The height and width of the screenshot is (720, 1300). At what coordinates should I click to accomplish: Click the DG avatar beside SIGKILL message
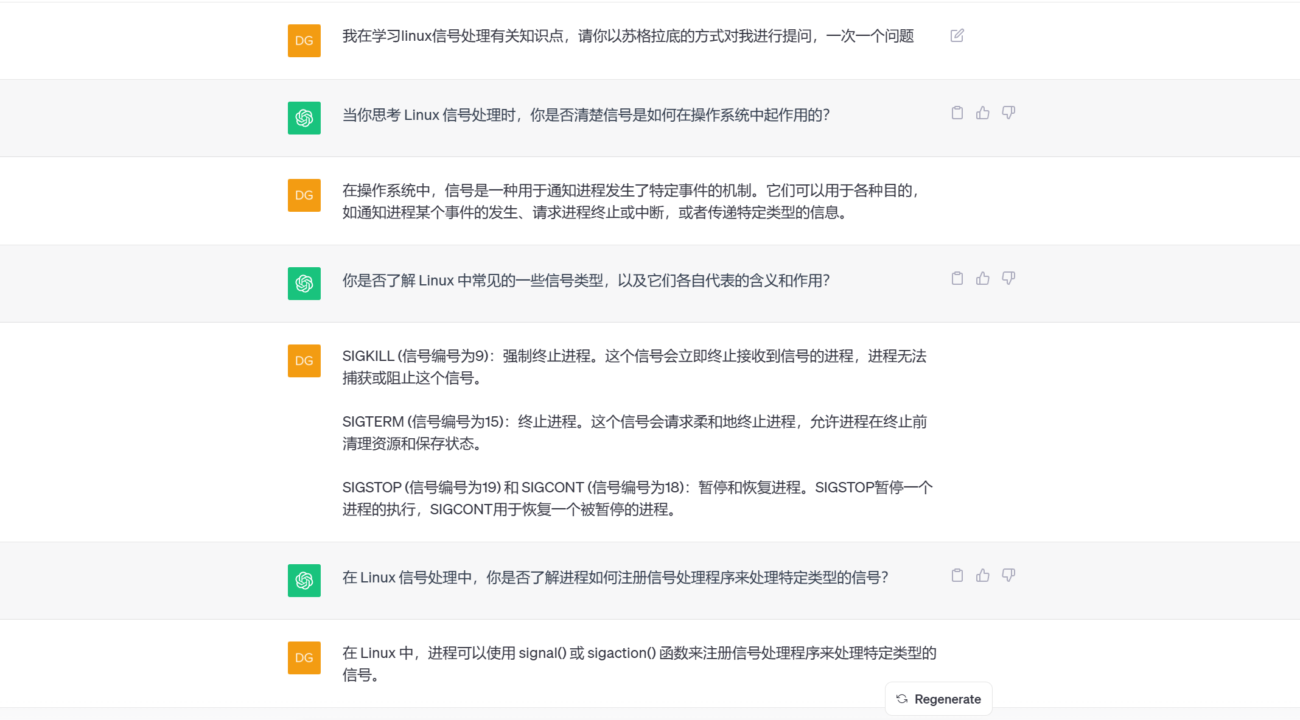click(304, 361)
